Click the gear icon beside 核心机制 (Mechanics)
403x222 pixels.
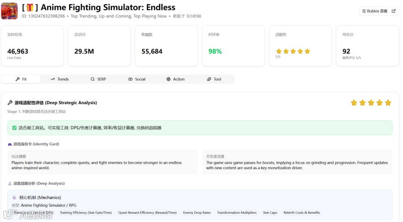[x=15, y=197]
